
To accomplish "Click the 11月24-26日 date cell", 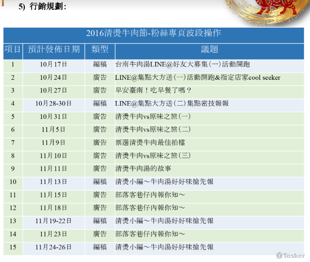I will [x=53, y=247].
